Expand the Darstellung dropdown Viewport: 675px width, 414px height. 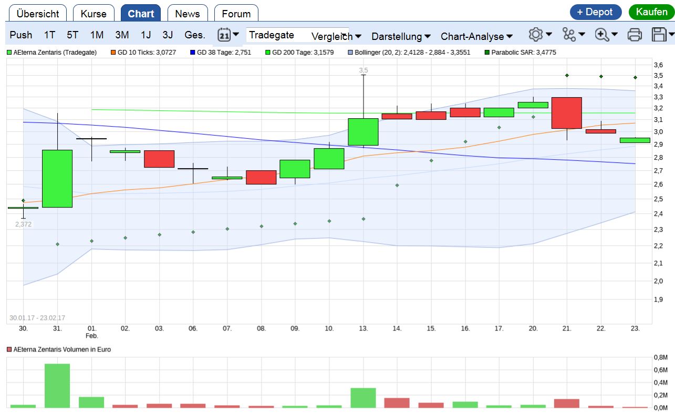click(401, 36)
